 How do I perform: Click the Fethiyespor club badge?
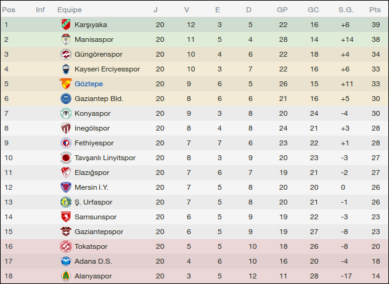(65, 143)
